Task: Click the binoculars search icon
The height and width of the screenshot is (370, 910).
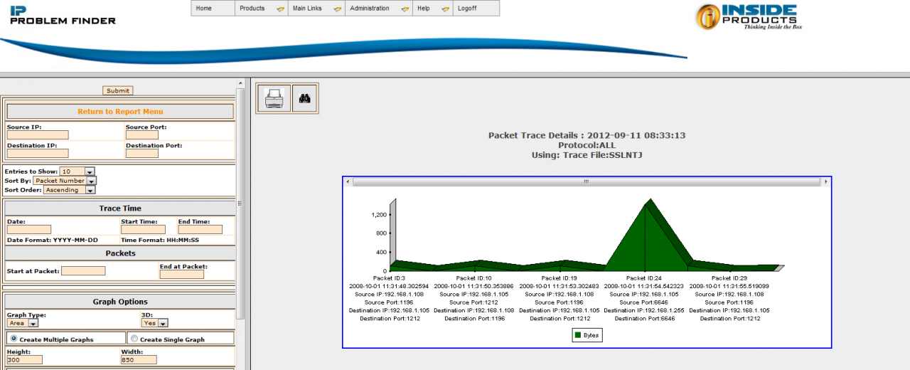Action: (306, 98)
